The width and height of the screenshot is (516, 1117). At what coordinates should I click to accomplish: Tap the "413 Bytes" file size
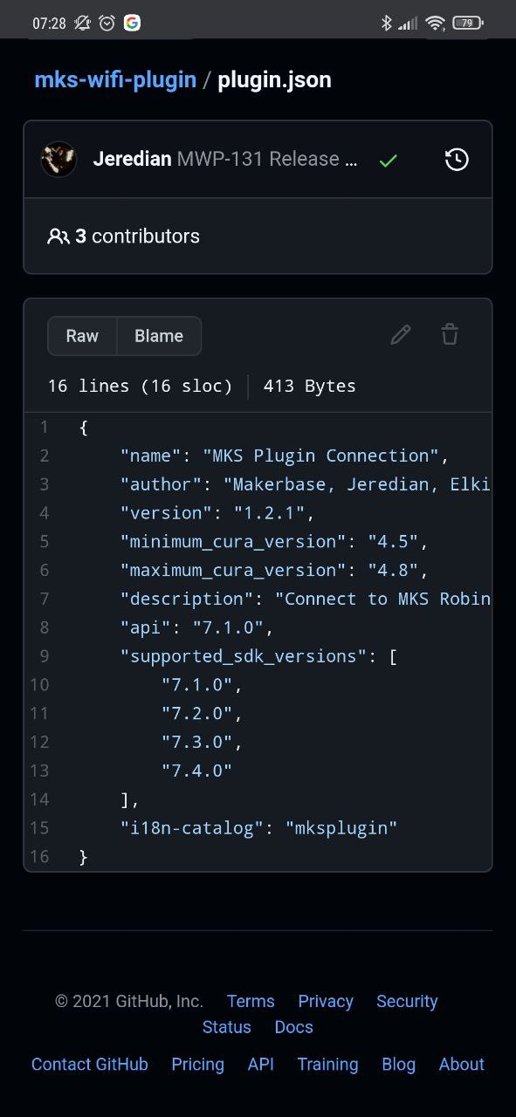tap(310, 386)
